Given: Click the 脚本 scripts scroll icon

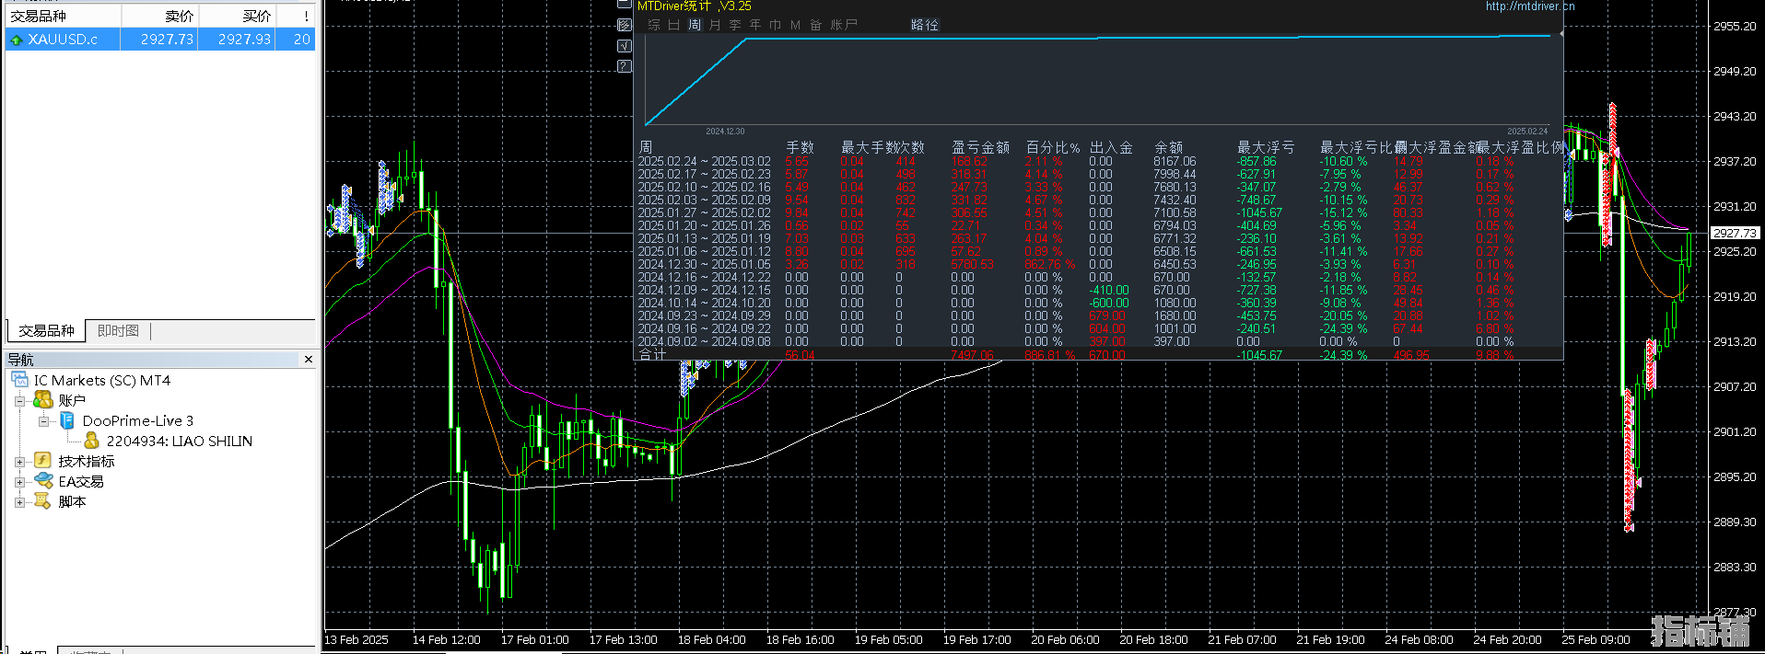Looking at the screenshot, I should tap(42, 501).
